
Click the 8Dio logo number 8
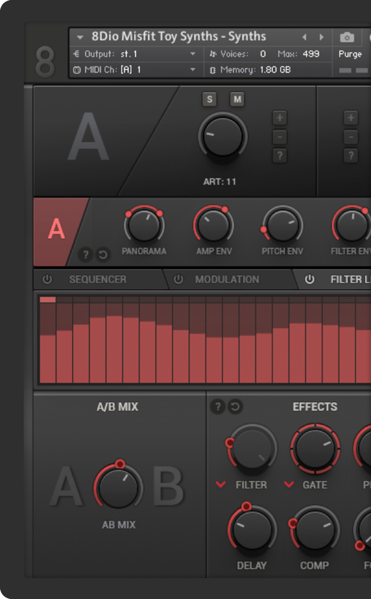[45, 62]
